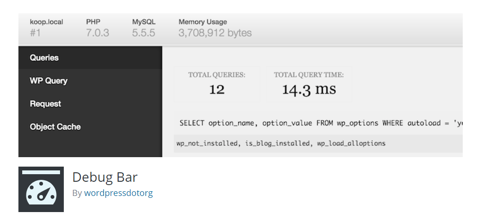Click the Memory Usage header label

[203, 22]
